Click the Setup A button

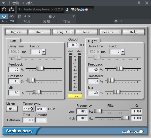click(61, 32)
